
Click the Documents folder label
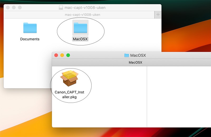point(30,39)
